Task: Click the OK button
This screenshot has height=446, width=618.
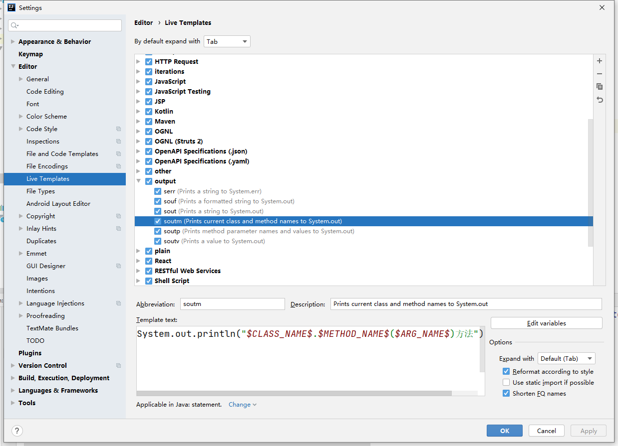Action: (505, 431)
